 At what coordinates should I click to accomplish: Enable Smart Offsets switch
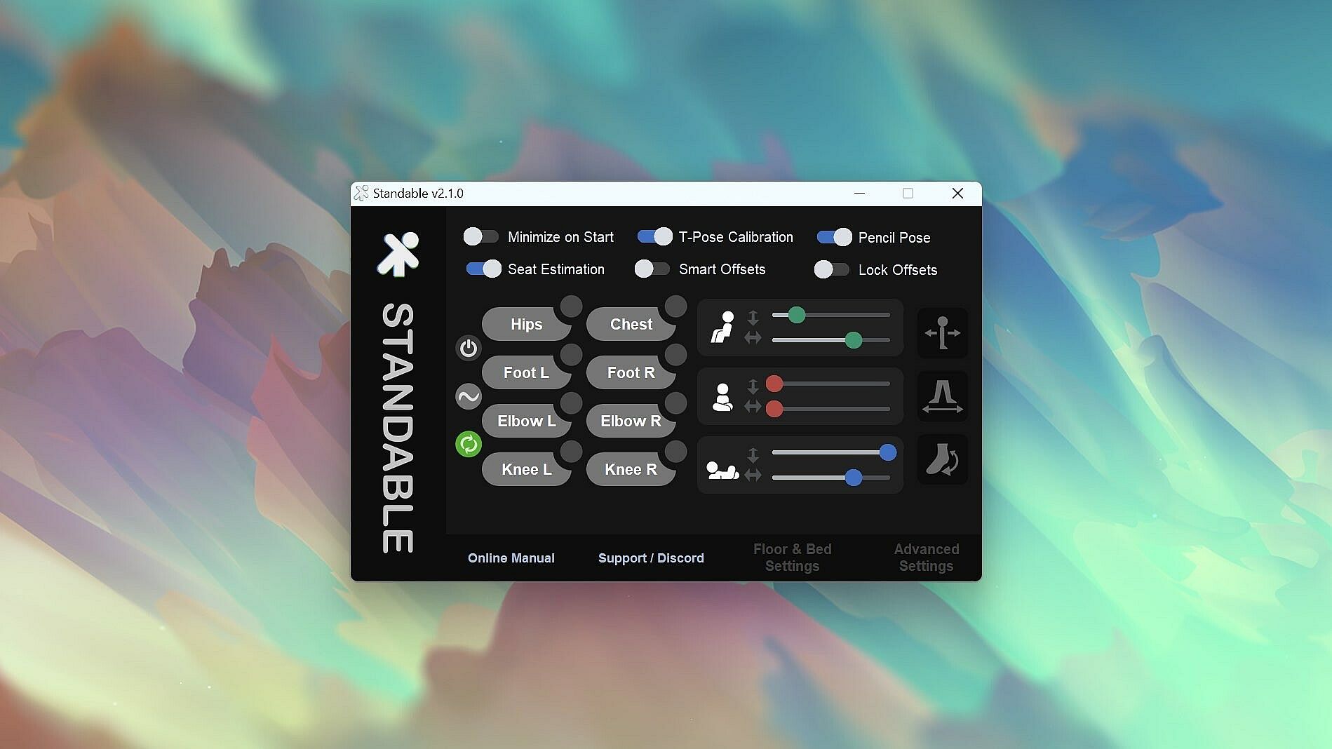652,269
